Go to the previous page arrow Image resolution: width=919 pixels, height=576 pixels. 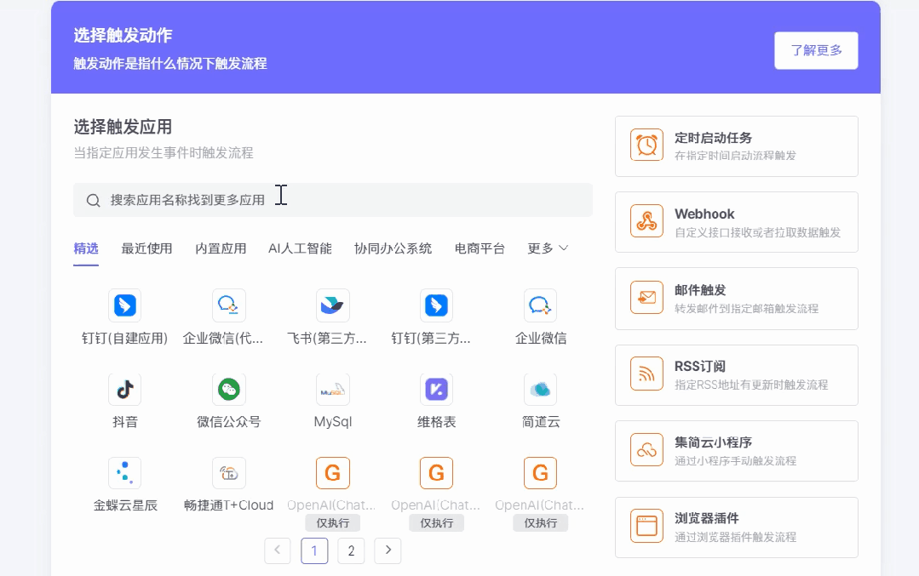tap(277, 550)
